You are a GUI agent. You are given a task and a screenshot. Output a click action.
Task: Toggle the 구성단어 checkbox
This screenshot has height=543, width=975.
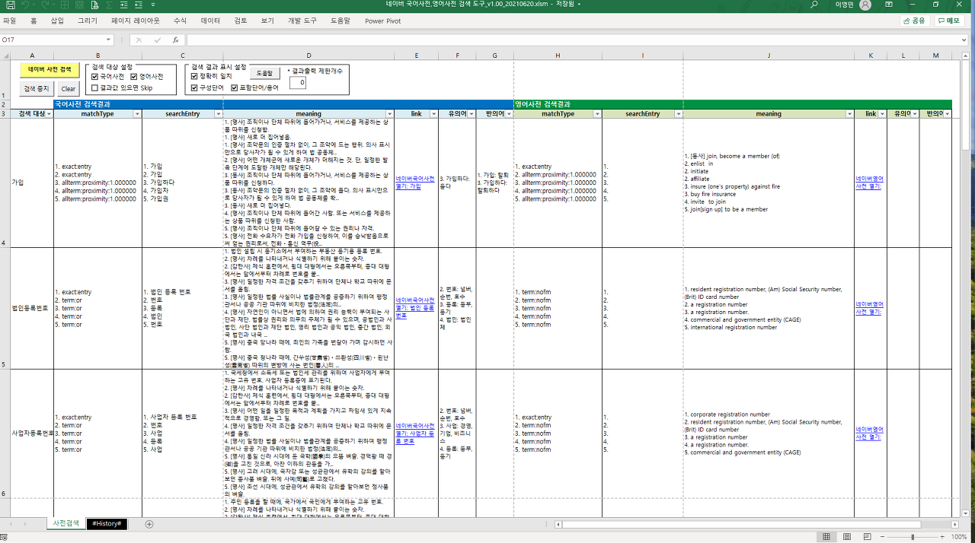[x=193, y=87]
